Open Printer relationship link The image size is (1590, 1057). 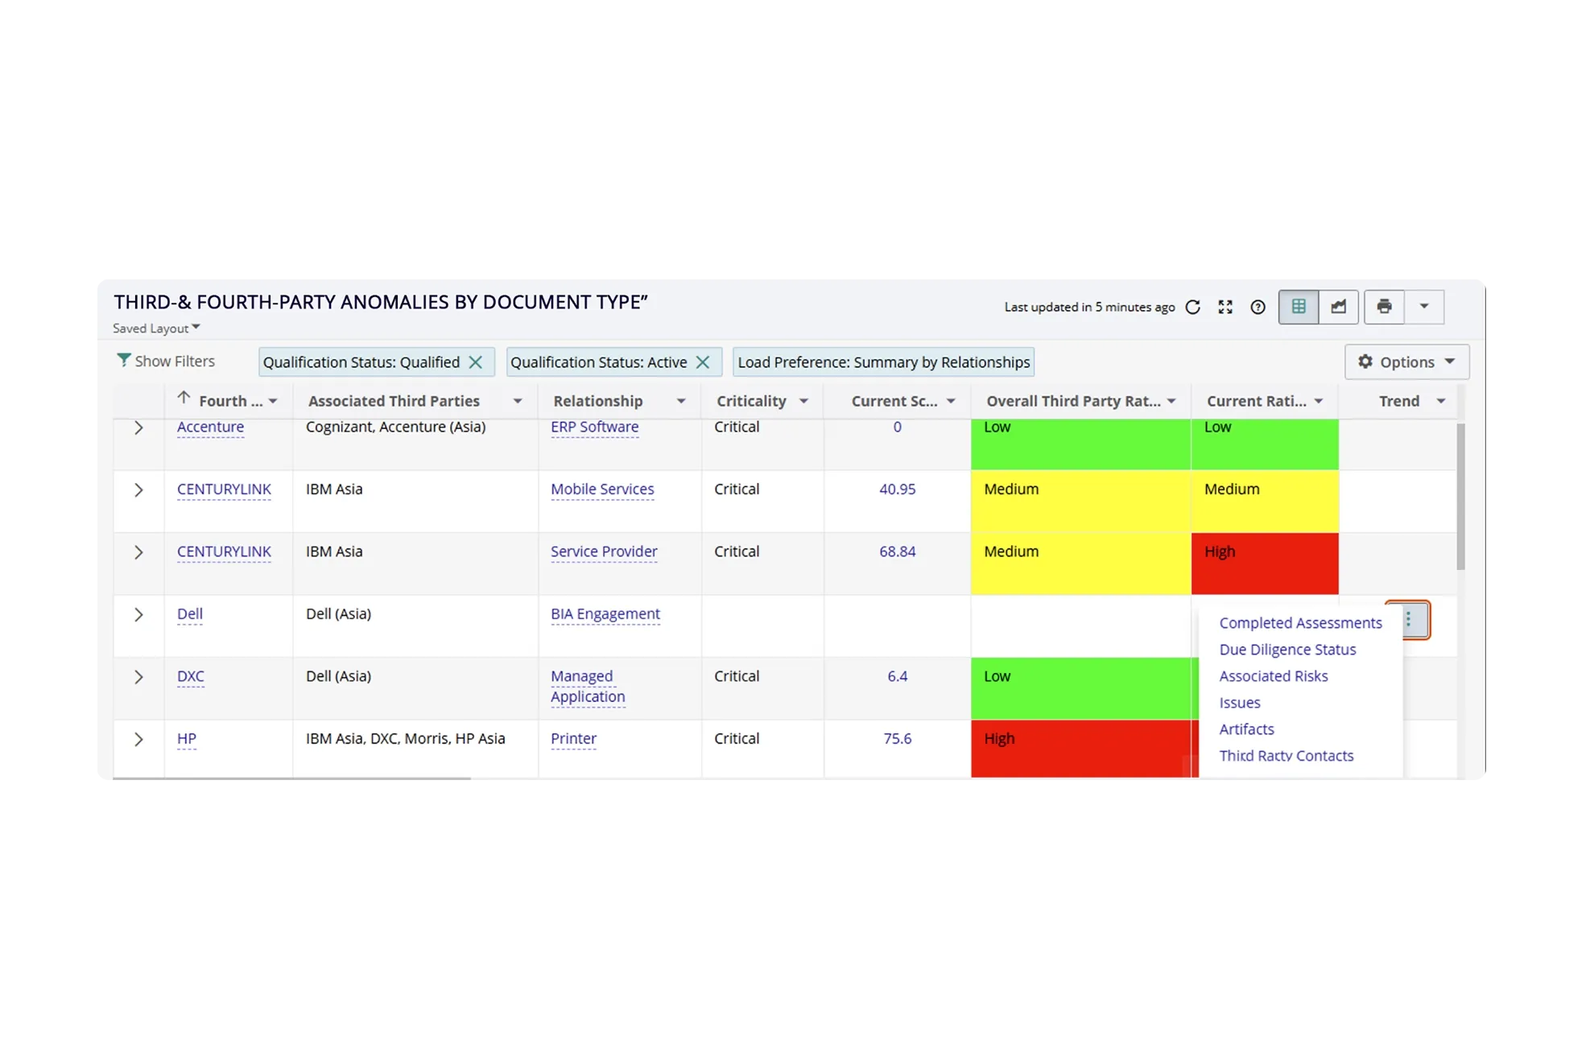tap(573, 738)
